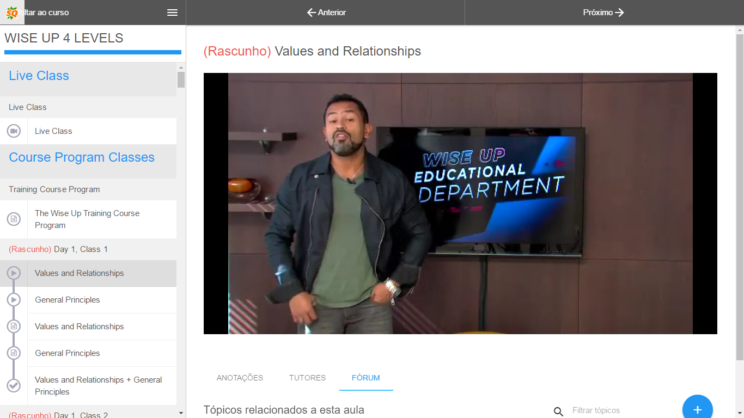Screen dimensions: 744x418
Task: Click the (Rascunho) Day 1, Class 2 label
Action: pos(58,415)
